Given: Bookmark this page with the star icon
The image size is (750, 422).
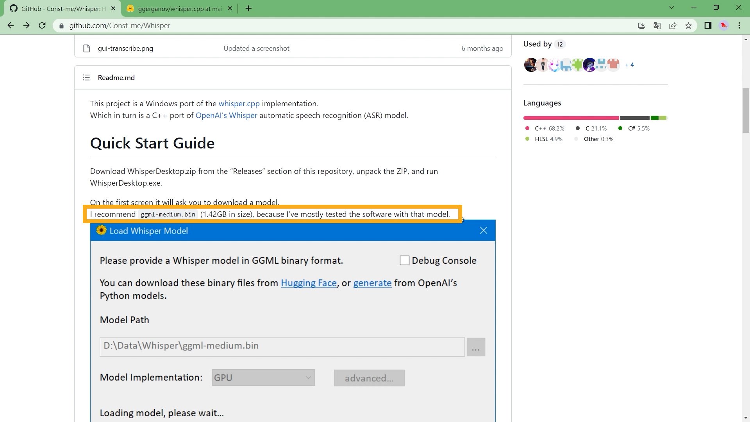Looking at the screenshot, I should [688, 25].
